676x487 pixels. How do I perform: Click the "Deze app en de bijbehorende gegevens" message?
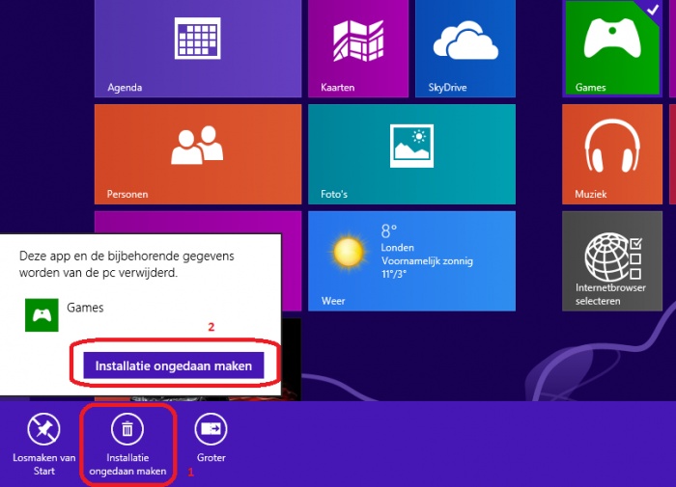tap(127, 257)
